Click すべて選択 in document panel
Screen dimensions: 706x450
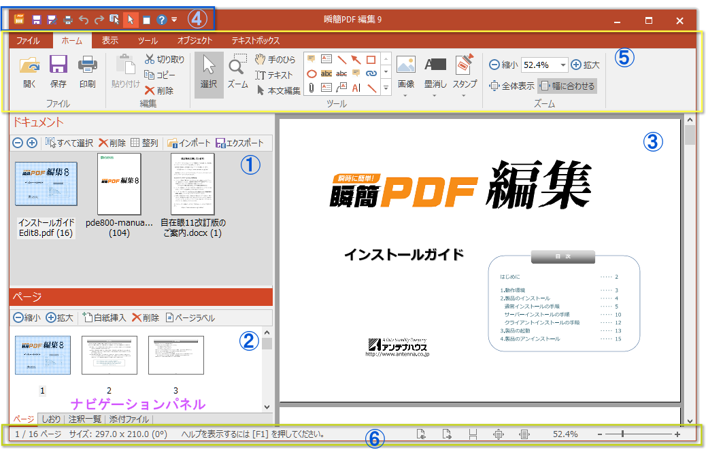click(x=69, y=143)
